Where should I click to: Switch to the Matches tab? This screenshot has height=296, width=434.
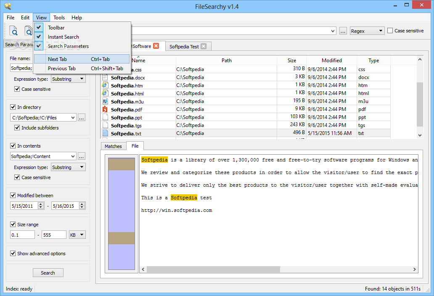point(113,146)
